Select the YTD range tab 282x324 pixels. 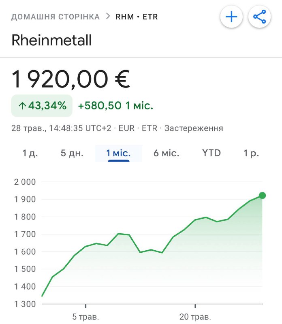[x=211, y=153]
